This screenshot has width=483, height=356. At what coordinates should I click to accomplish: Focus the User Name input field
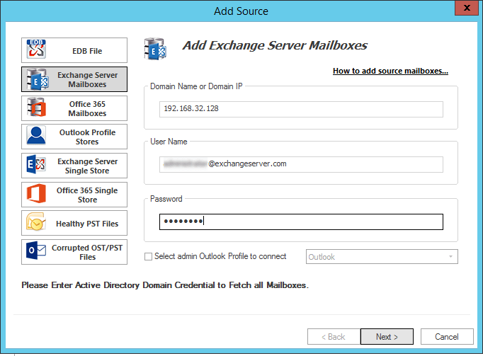pos(301,164)
